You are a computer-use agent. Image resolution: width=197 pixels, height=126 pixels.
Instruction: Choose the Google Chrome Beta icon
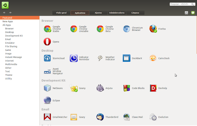click(100, 29)
